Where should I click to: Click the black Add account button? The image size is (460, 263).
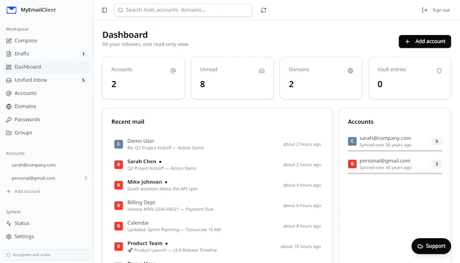point(425,41)
